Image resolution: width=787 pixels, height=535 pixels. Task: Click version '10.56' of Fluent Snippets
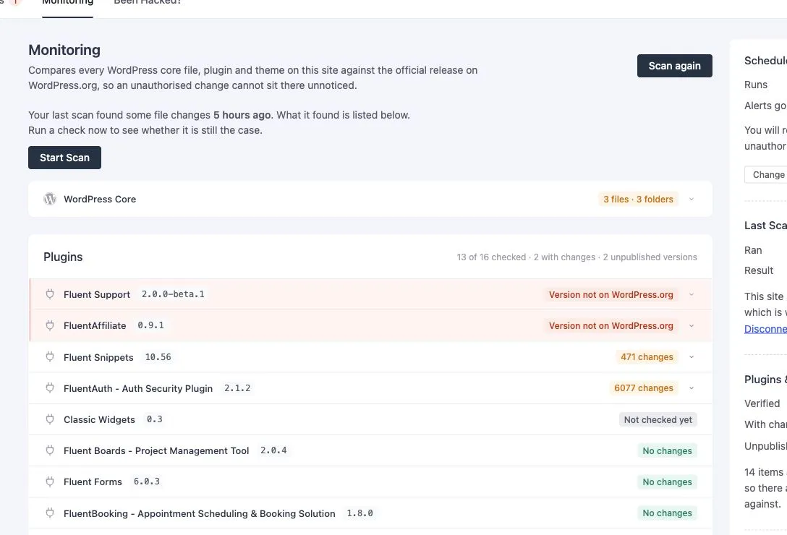158,357
